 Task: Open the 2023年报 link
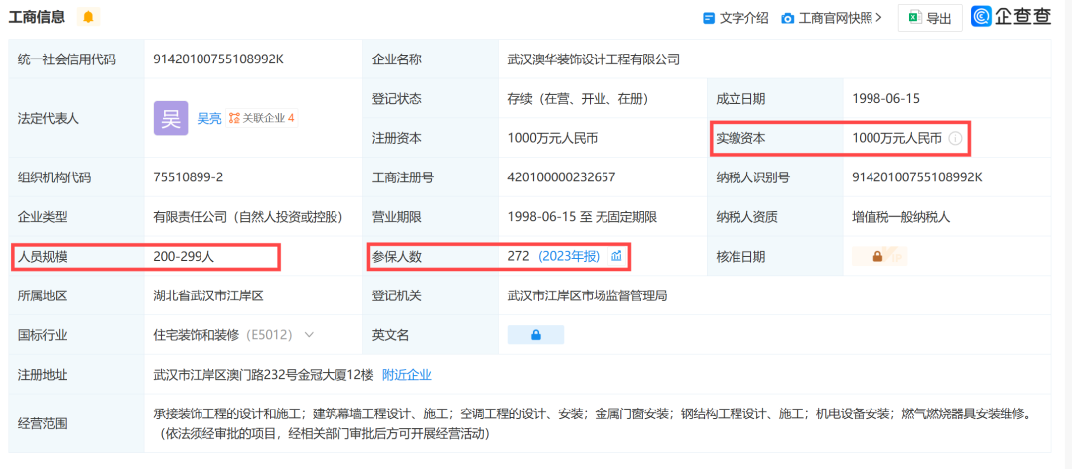click(569, 257)
